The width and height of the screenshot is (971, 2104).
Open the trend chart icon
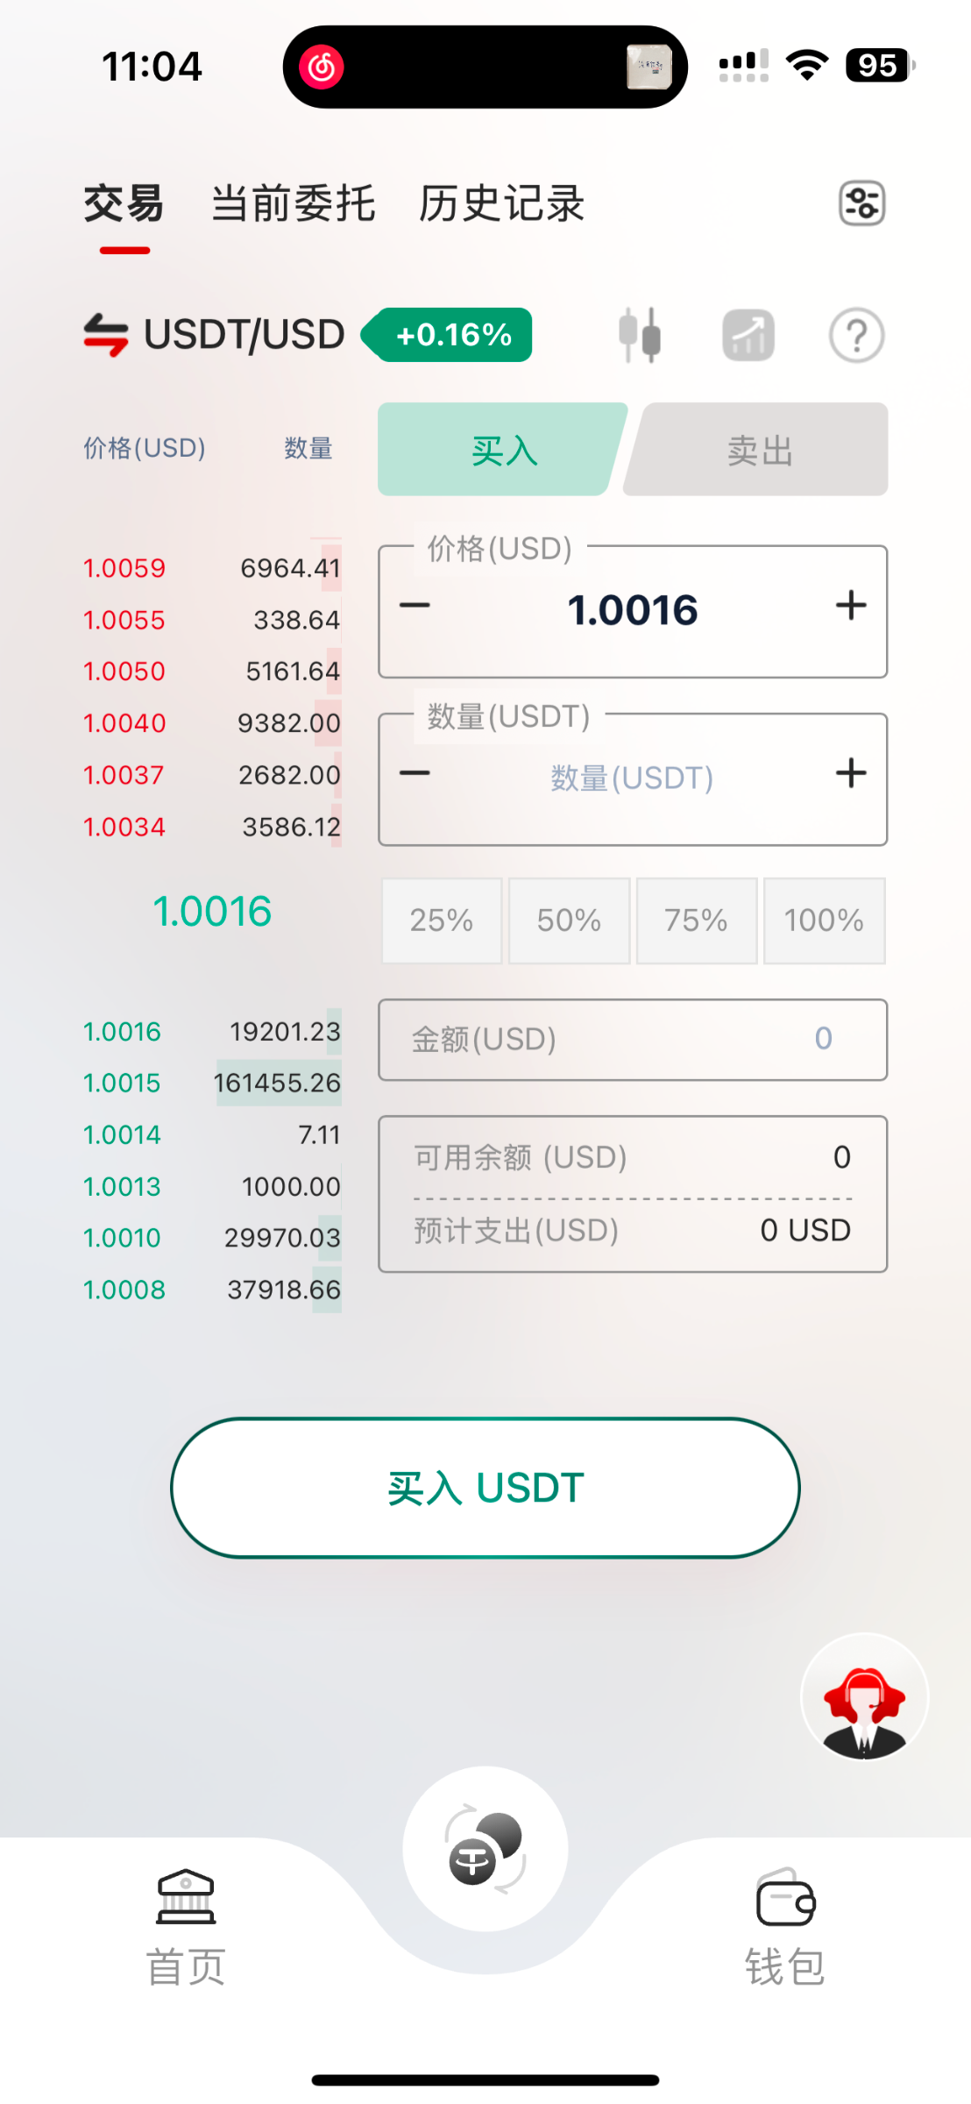(x=748, y=335)
